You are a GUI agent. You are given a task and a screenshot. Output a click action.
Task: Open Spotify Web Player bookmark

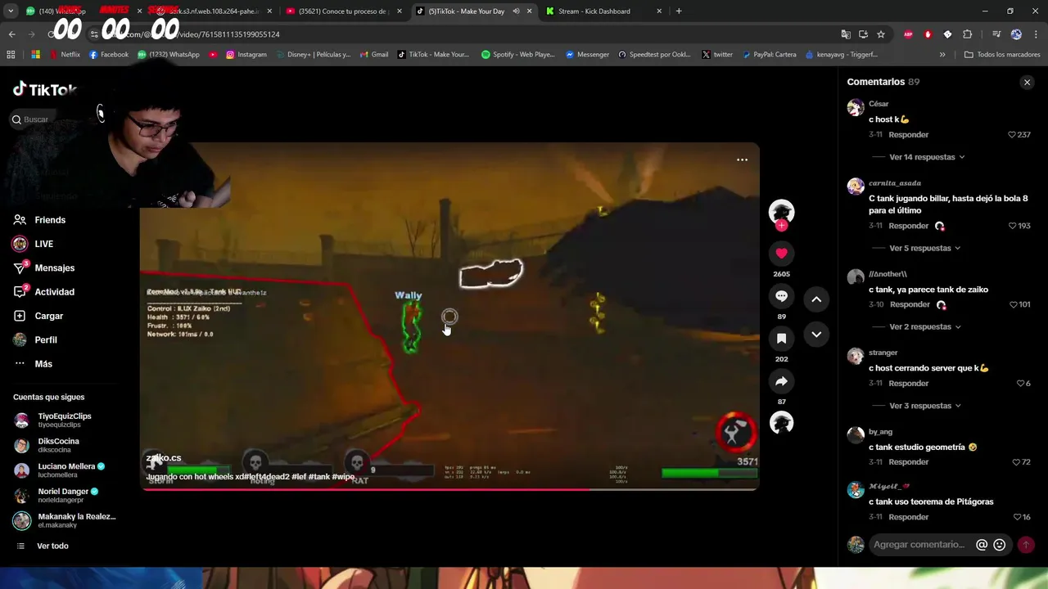(517, 55)
